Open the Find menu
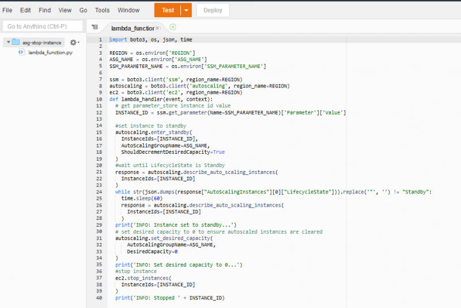461x308 pixels. click(45, 10)
